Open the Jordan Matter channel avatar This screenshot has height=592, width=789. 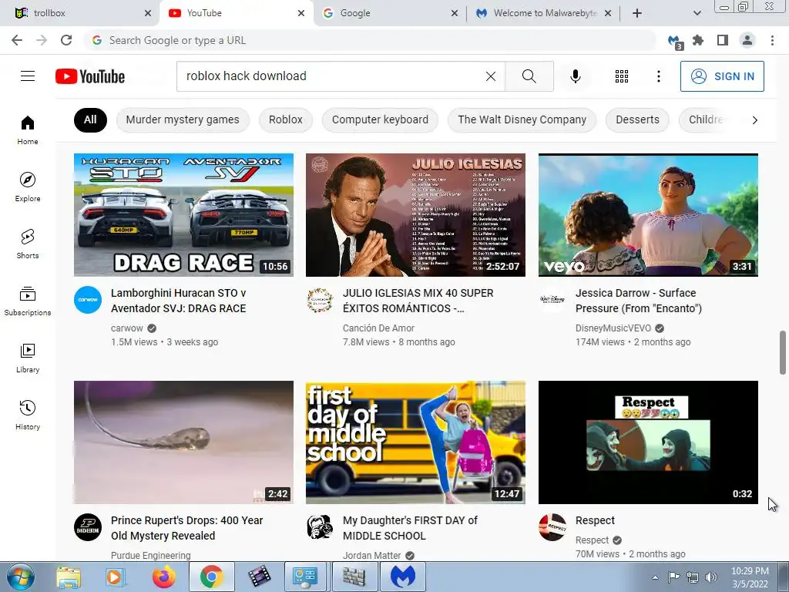pyautogui.click(x=320, y=527)
